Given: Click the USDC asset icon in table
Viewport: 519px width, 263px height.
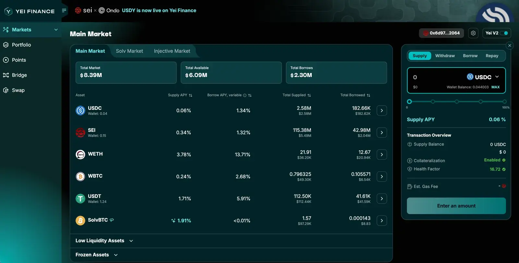Looking at the screenshot, I should pyautogui.click(x=80, y=110).
